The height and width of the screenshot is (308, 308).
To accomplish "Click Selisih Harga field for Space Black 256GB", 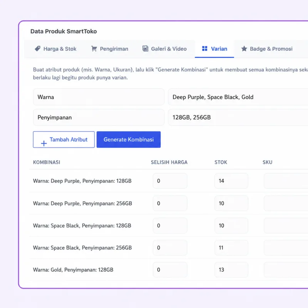I will [x=170, y=248].
